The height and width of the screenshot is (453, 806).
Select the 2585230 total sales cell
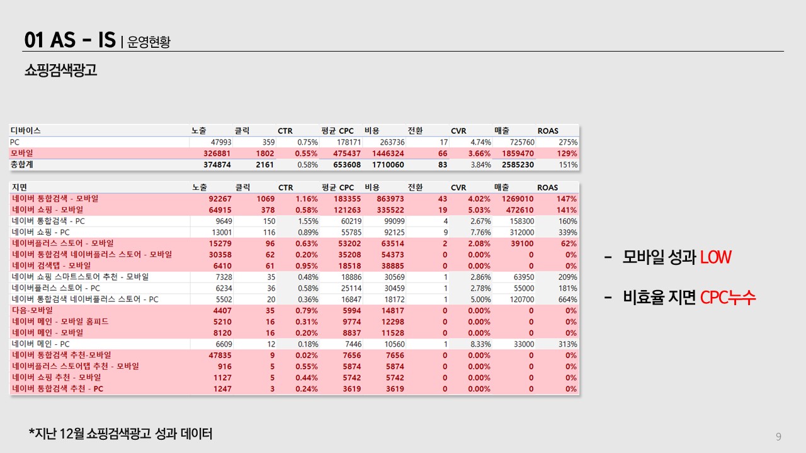[518, 165]
